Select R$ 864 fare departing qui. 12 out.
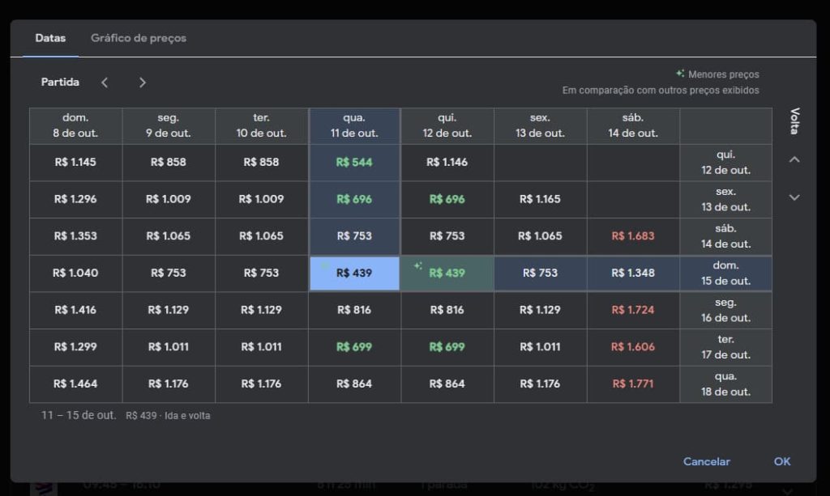The height and width of the screenshot is (496, 830). pos(447,384)
